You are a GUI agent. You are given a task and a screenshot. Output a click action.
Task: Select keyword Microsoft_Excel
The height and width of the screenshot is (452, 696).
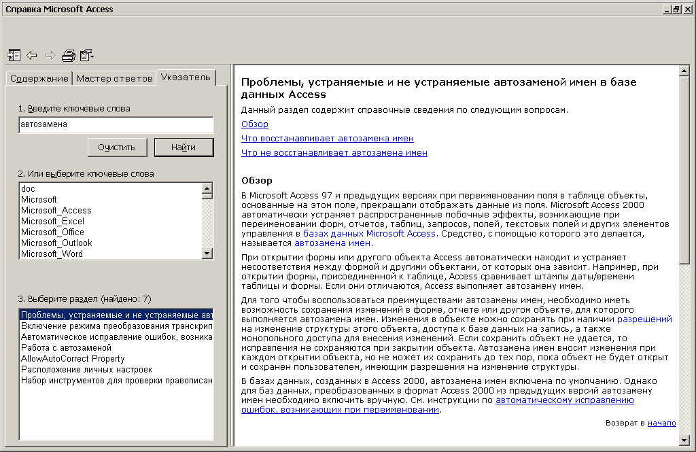(x=111, y=221)
